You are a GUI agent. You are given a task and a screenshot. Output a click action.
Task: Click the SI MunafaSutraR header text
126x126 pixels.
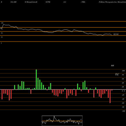(31, 2)
